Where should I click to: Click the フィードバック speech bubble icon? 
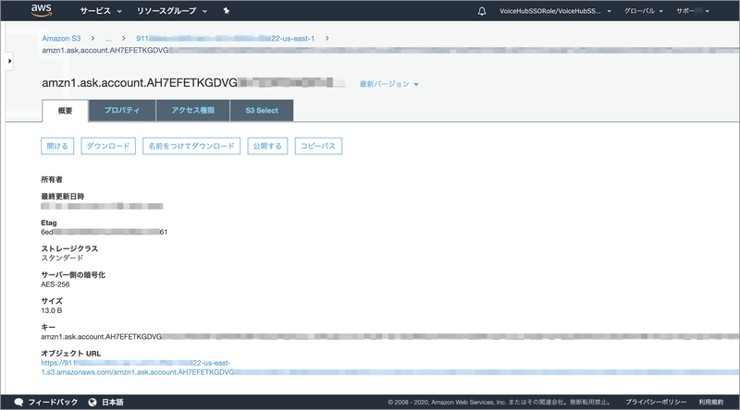pos(18,402)
